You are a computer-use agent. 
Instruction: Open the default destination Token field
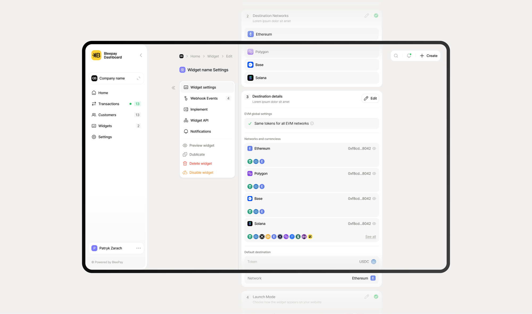(311, 262)
